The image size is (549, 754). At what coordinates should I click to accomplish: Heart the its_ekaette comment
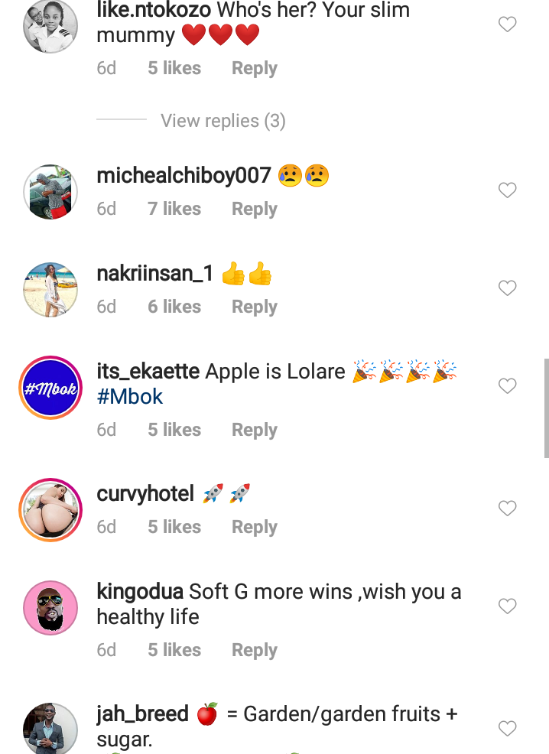point(507,385)
